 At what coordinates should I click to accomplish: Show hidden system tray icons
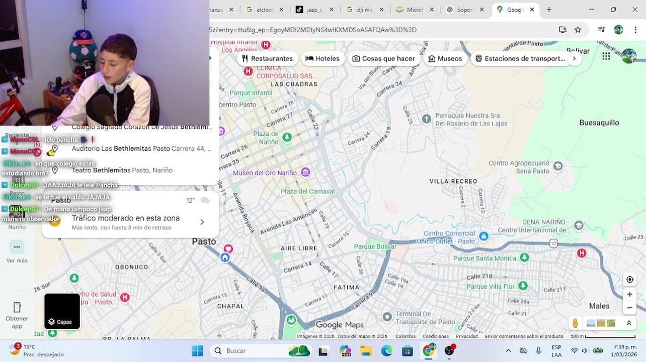coord(508,351)
